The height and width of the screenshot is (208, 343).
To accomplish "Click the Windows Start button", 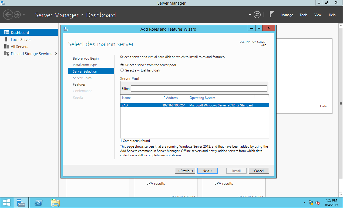I will click(6, 203).
